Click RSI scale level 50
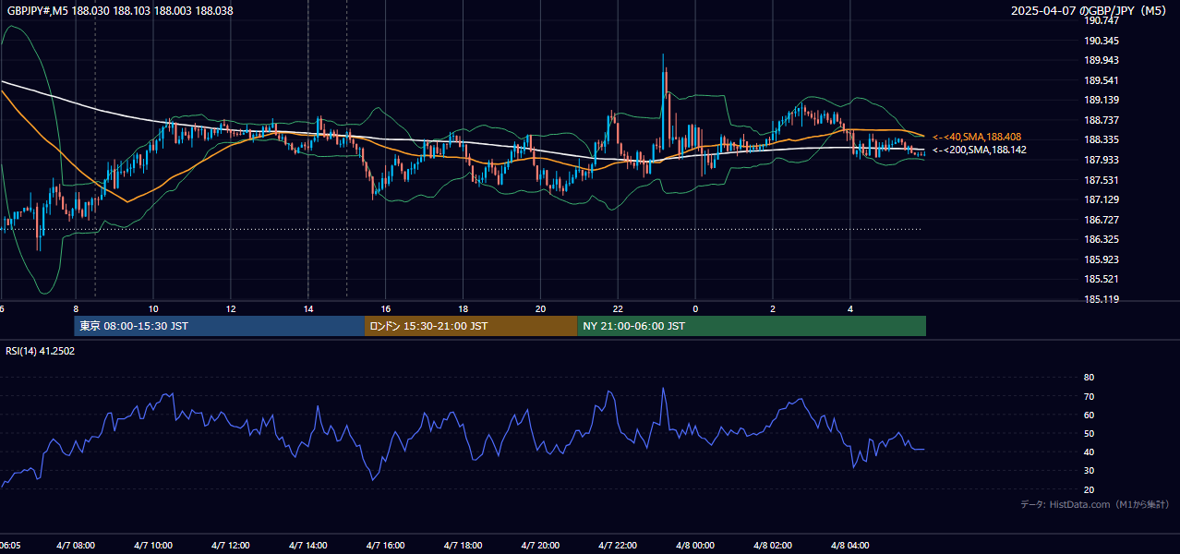Screen dimensions: 1180x554 tap(1089, 433)
